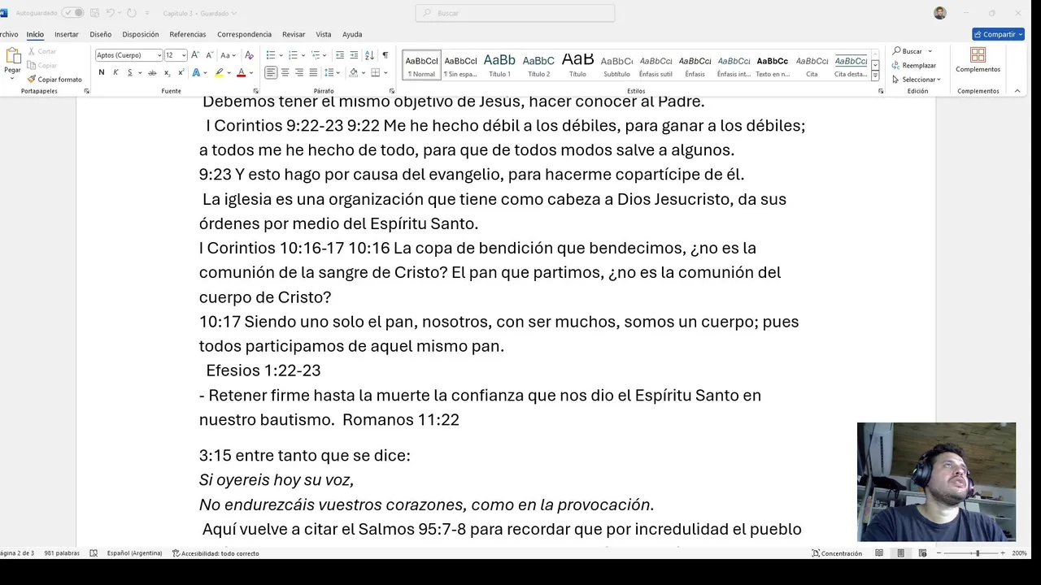Go to the Correspondencia tab
The height and width of the screenshot is (585, 1041).
(x=244, y=34)
